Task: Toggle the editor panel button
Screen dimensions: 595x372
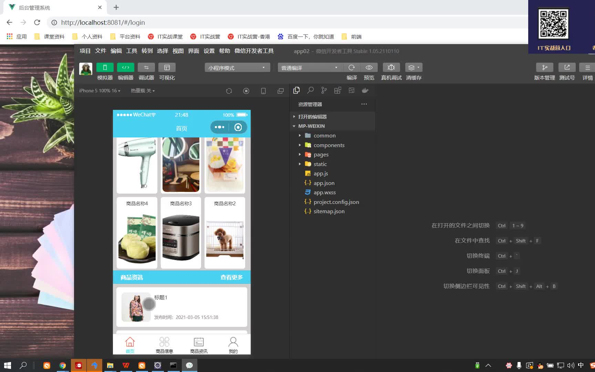Action: 126,68
